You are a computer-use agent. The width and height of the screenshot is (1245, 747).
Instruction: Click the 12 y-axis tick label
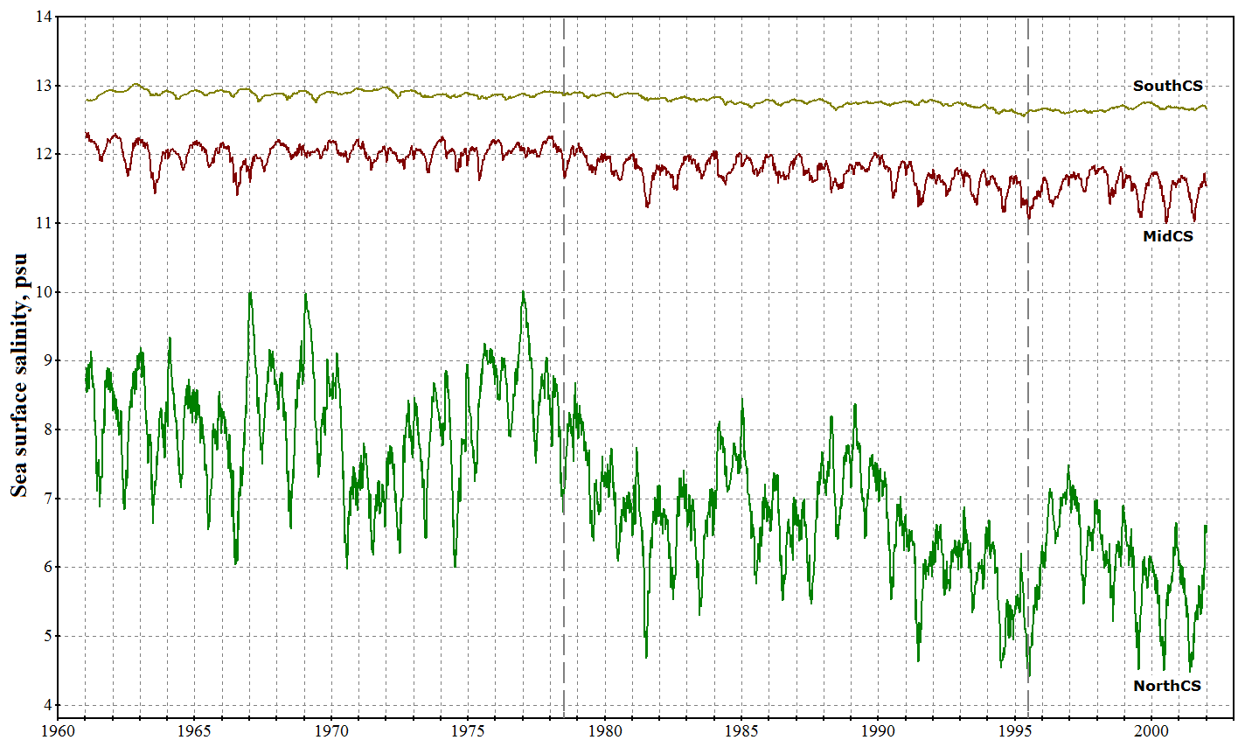point(40,155)
